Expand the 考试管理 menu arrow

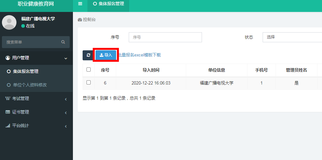tap(66, 99)
